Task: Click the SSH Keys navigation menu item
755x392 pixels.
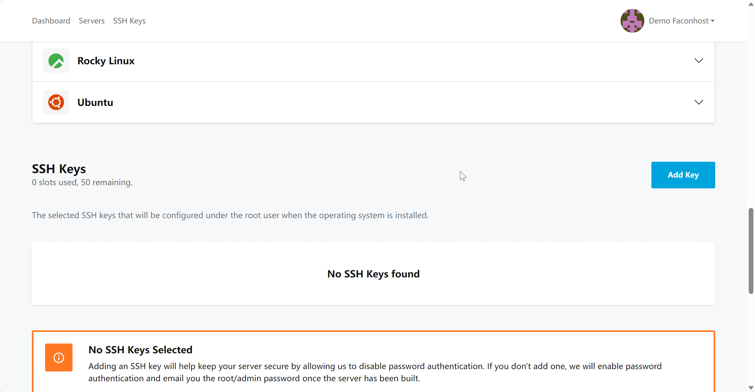Action: (x=129, y=21)
